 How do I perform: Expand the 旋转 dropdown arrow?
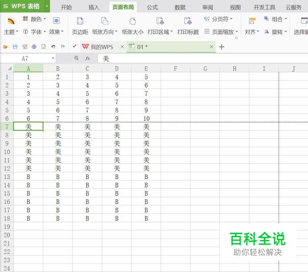(x=286, y=32)
